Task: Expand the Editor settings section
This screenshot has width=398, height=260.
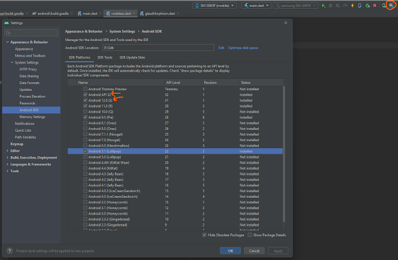Action: (7, 150)
